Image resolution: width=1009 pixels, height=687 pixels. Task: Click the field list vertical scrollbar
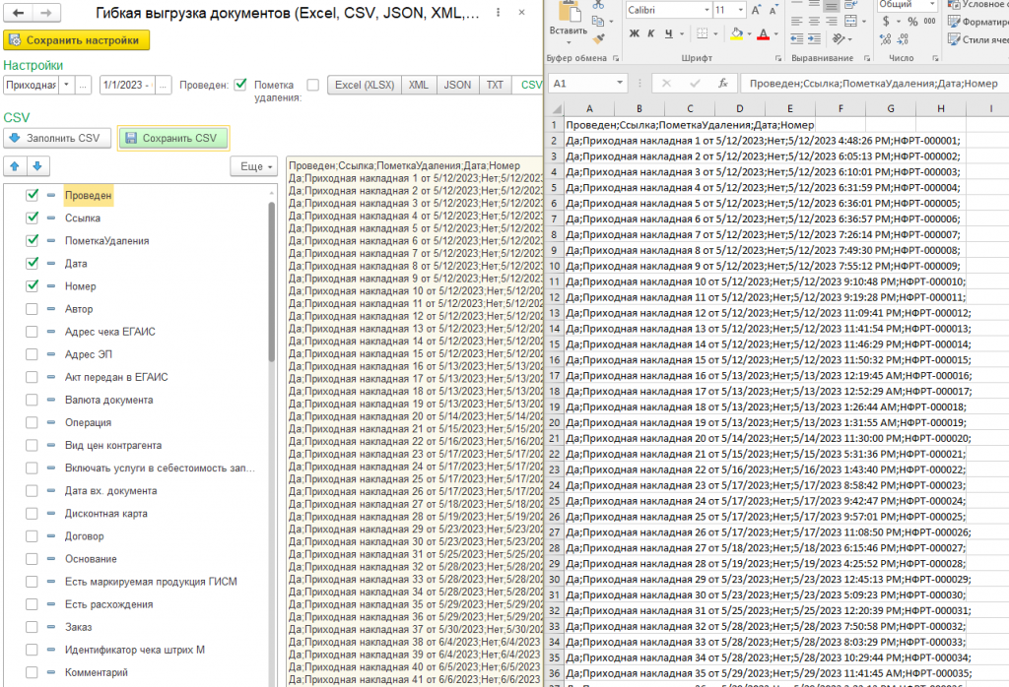tap(272, 282)
